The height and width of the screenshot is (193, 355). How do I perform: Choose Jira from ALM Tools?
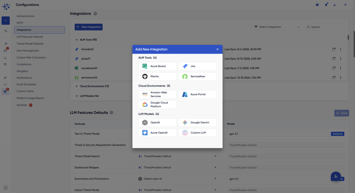coord(197,66)
